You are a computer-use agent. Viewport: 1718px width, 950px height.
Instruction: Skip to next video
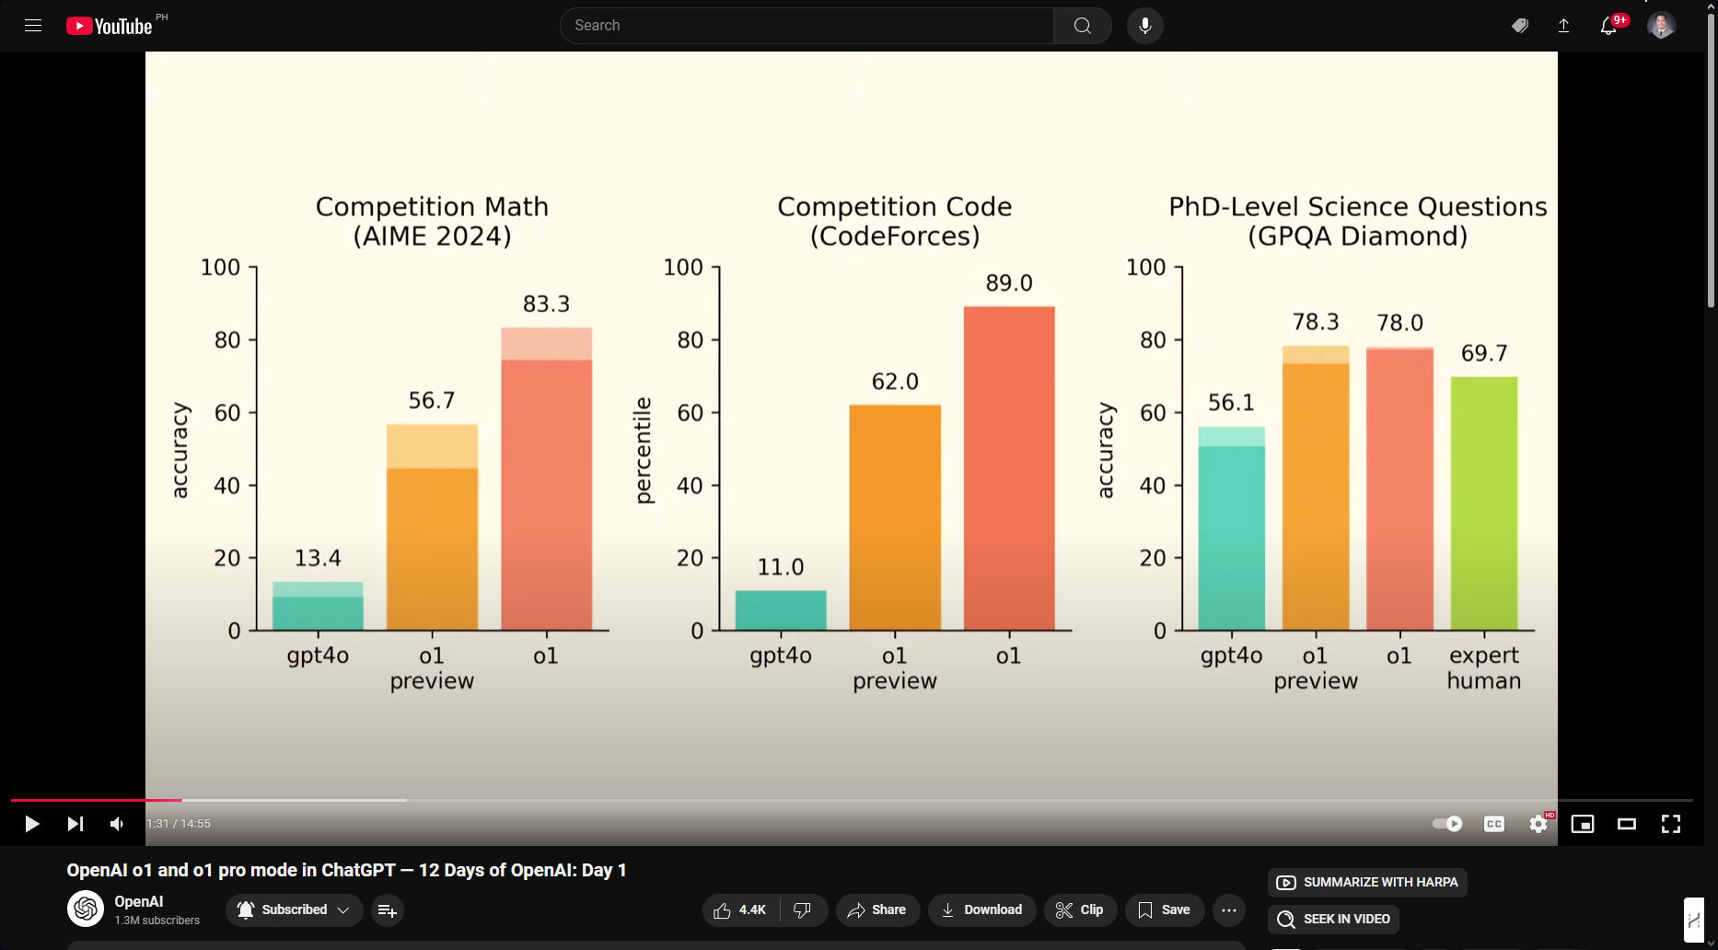coord(75,824)
